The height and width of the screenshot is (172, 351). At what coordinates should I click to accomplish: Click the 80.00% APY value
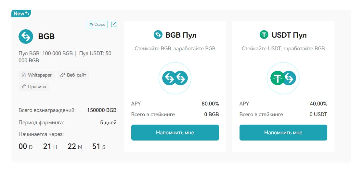[x=210, y=104]
